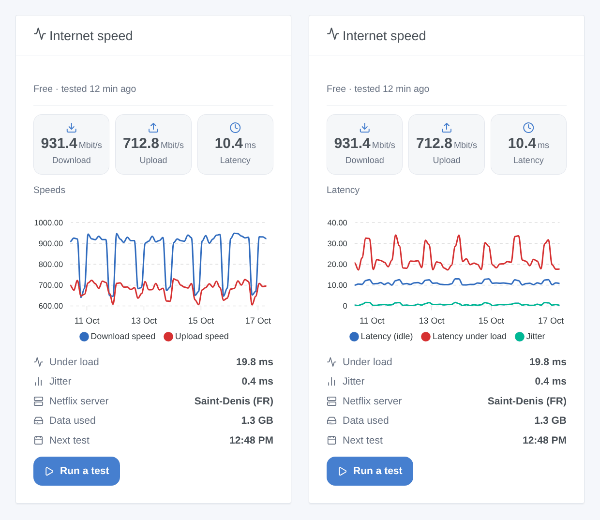Click '1000.00' axis label on Speeds chart
The width and height of the screenshot is (600, 520).
pos(48,223)
